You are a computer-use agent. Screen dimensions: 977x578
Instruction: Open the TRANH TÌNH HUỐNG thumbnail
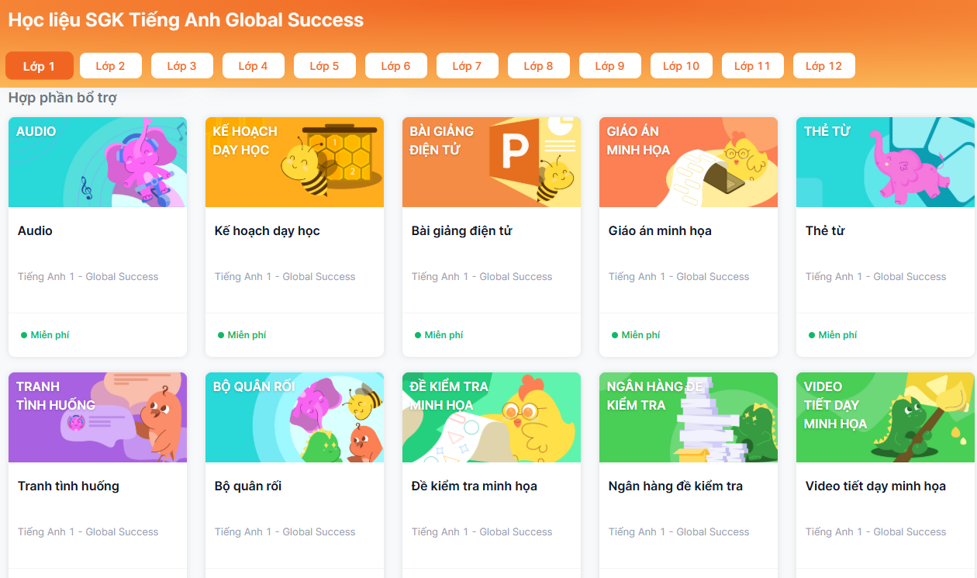click(x=98, y=417)
